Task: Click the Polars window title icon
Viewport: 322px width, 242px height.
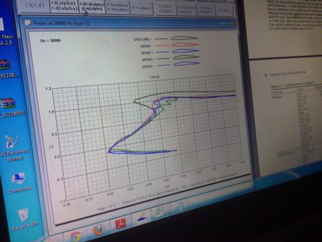Action: [27, 23]
